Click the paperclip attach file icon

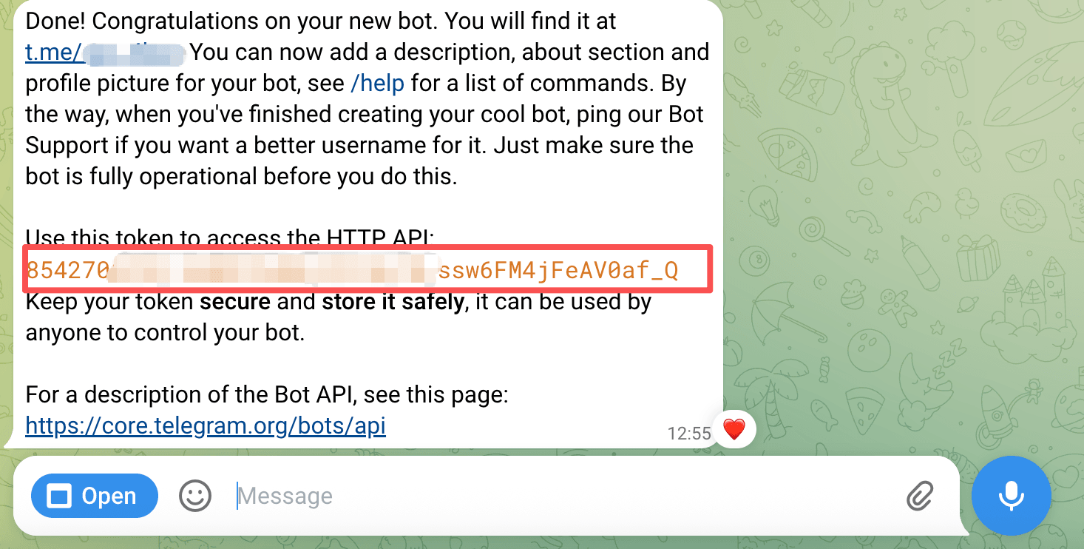pos(920,496)
